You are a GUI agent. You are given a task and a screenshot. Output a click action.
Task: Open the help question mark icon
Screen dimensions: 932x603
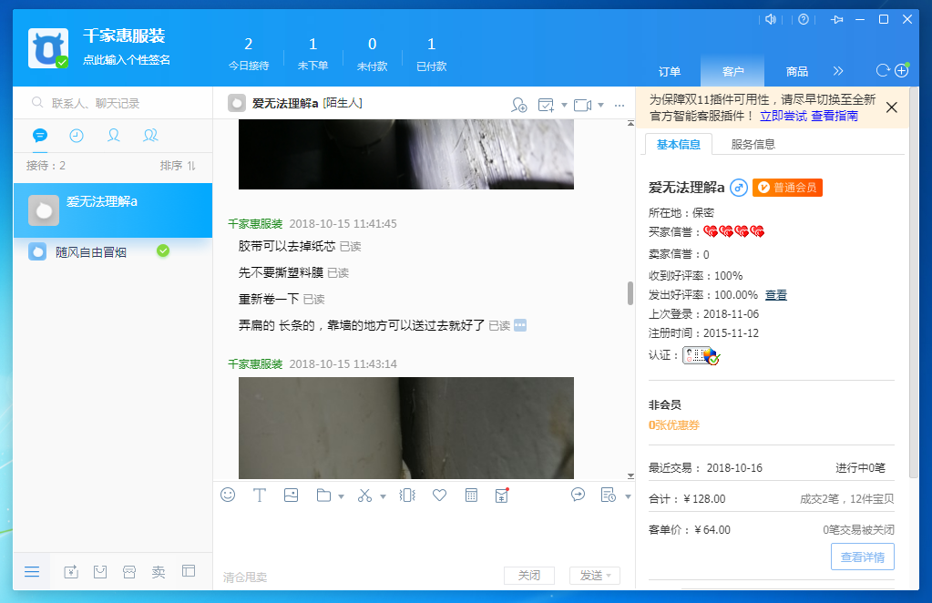pyautogui.click(x=804, y=20)
